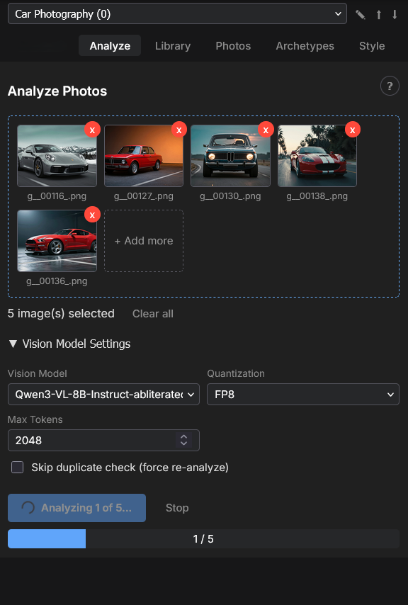Screen dimensions: 408x605
Task: Click the headlights-on BMW thumbnail g__00130_
Action: click(x=230, y=156)
